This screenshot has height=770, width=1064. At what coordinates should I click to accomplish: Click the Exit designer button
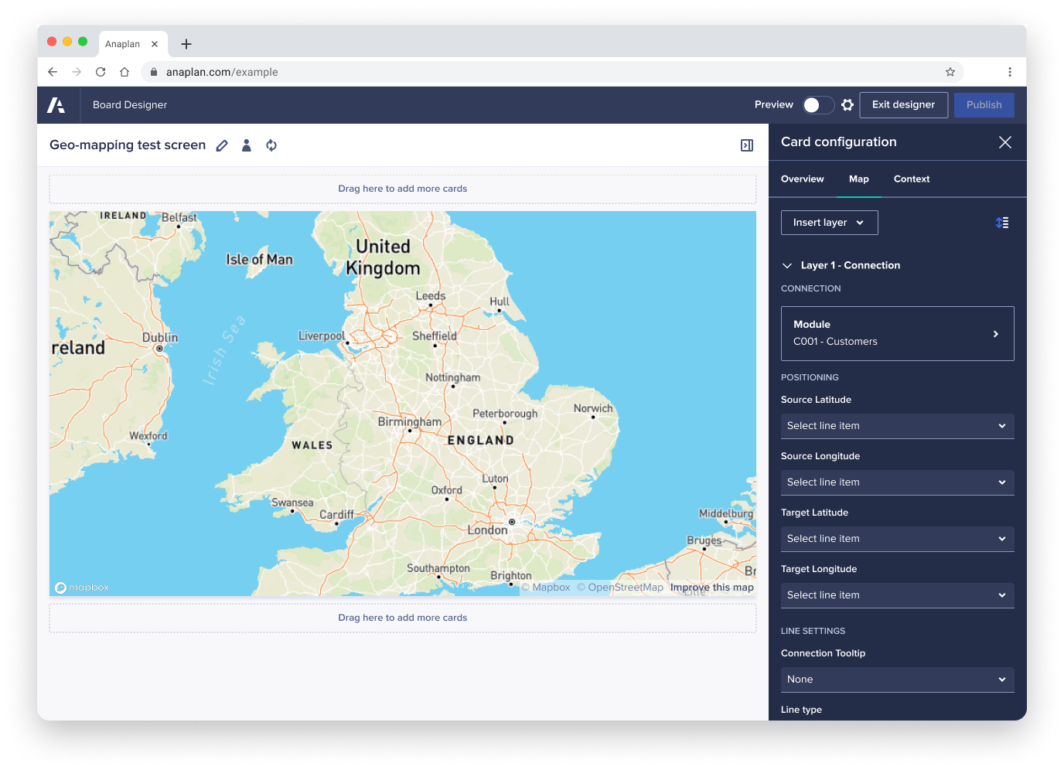[x=904, y=105]
